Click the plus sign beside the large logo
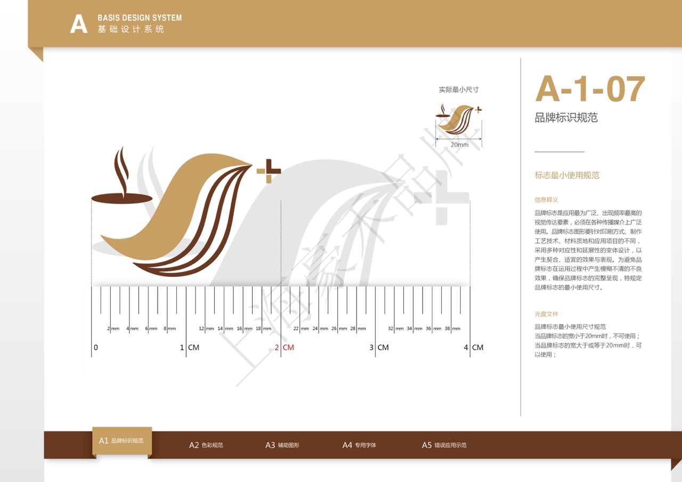The image size is (682, 482). point(269,171)
